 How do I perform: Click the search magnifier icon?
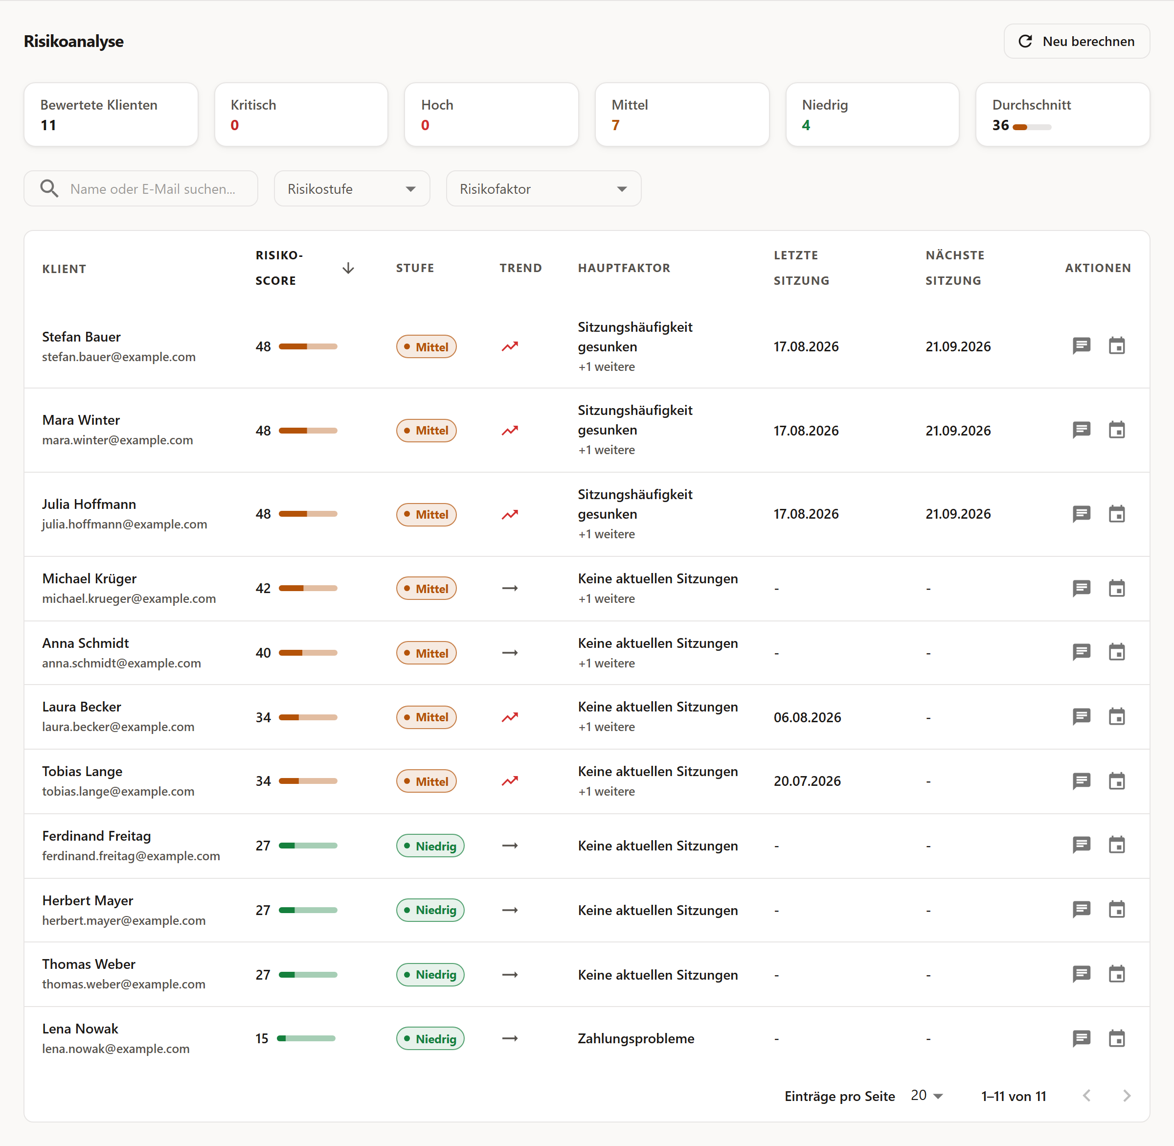tap(49, 188)
